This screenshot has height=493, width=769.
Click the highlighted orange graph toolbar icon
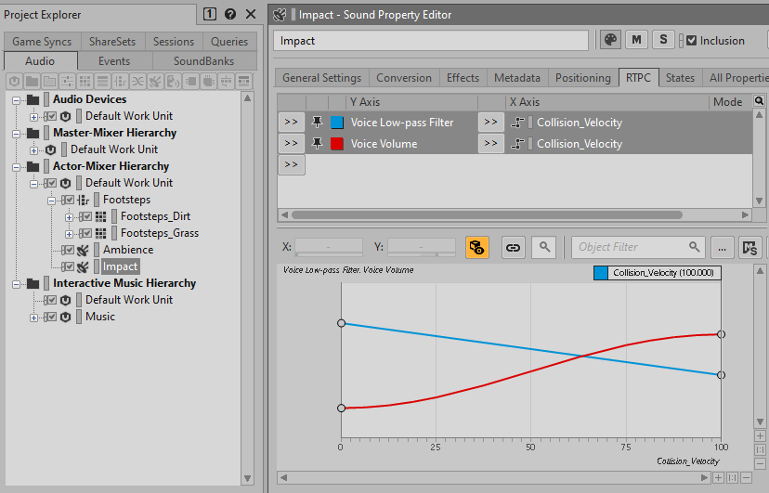coord(477,247)
